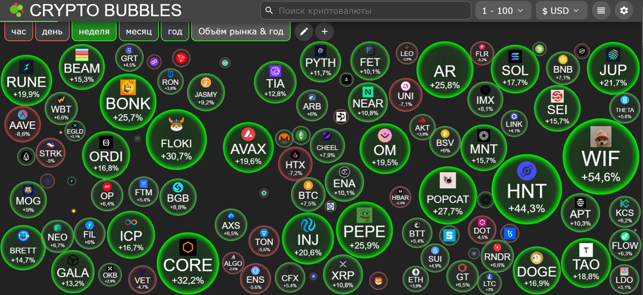Open the INJ +20,6% bubble
The height and width of the screenshot is (295, 643).
[308, 239]
